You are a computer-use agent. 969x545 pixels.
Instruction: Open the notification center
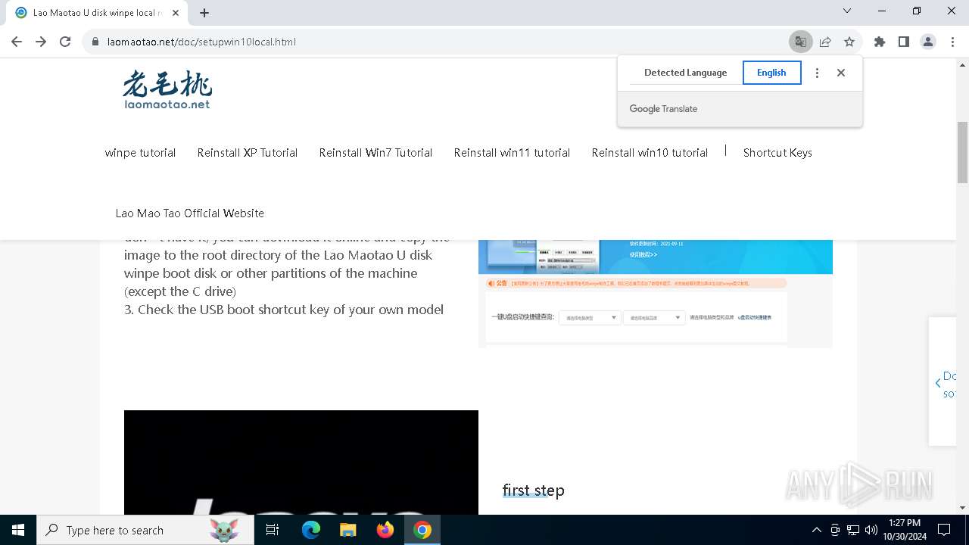tap(944, 530)
